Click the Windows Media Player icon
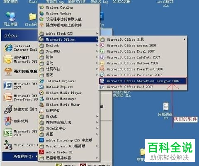Image resolution: width=199 pixels, height=166 pixels. click(41, 93)
